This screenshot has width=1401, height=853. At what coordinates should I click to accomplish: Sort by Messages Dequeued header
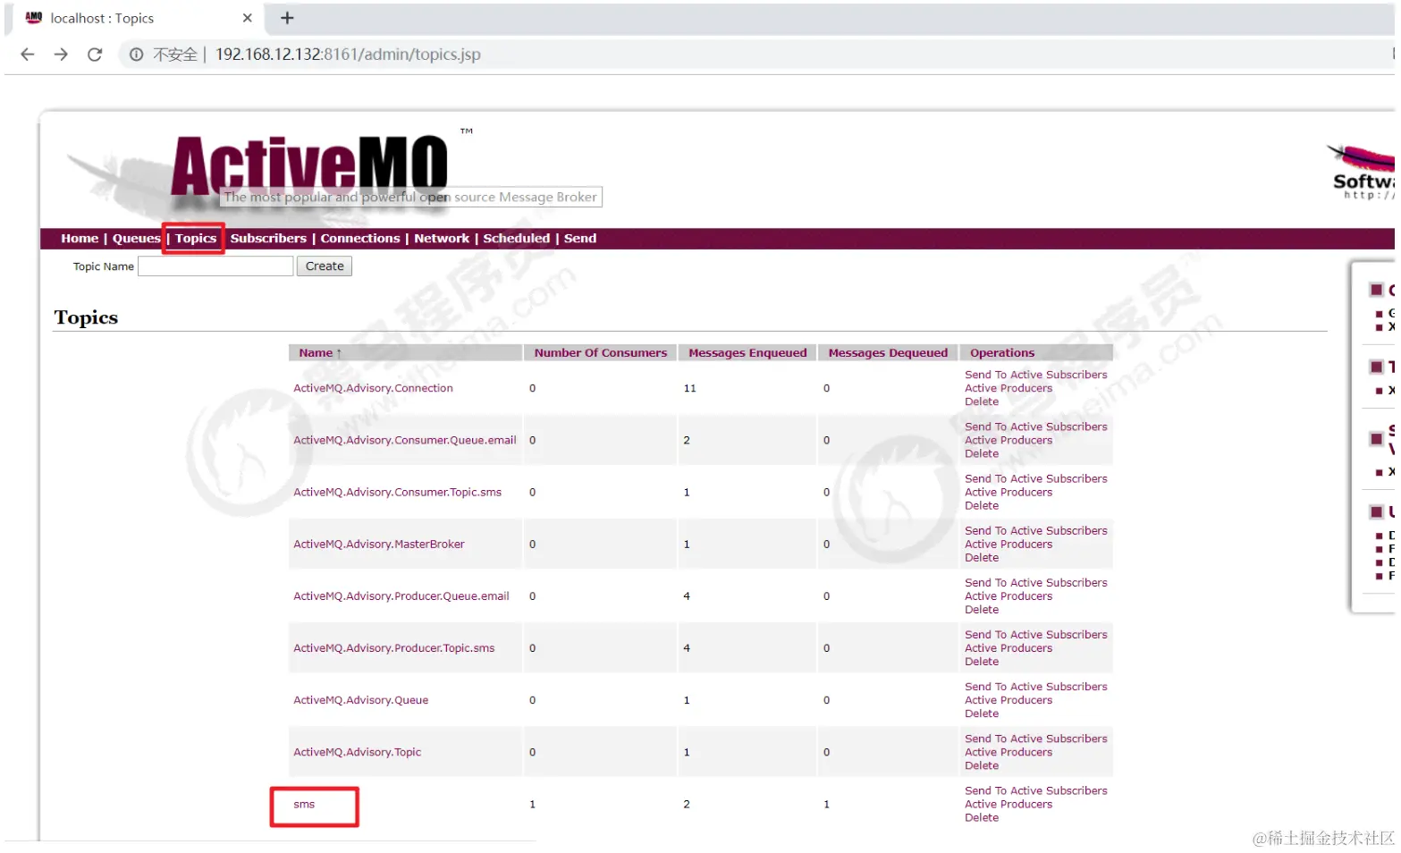pyautogui.click(x=888, y=353)
